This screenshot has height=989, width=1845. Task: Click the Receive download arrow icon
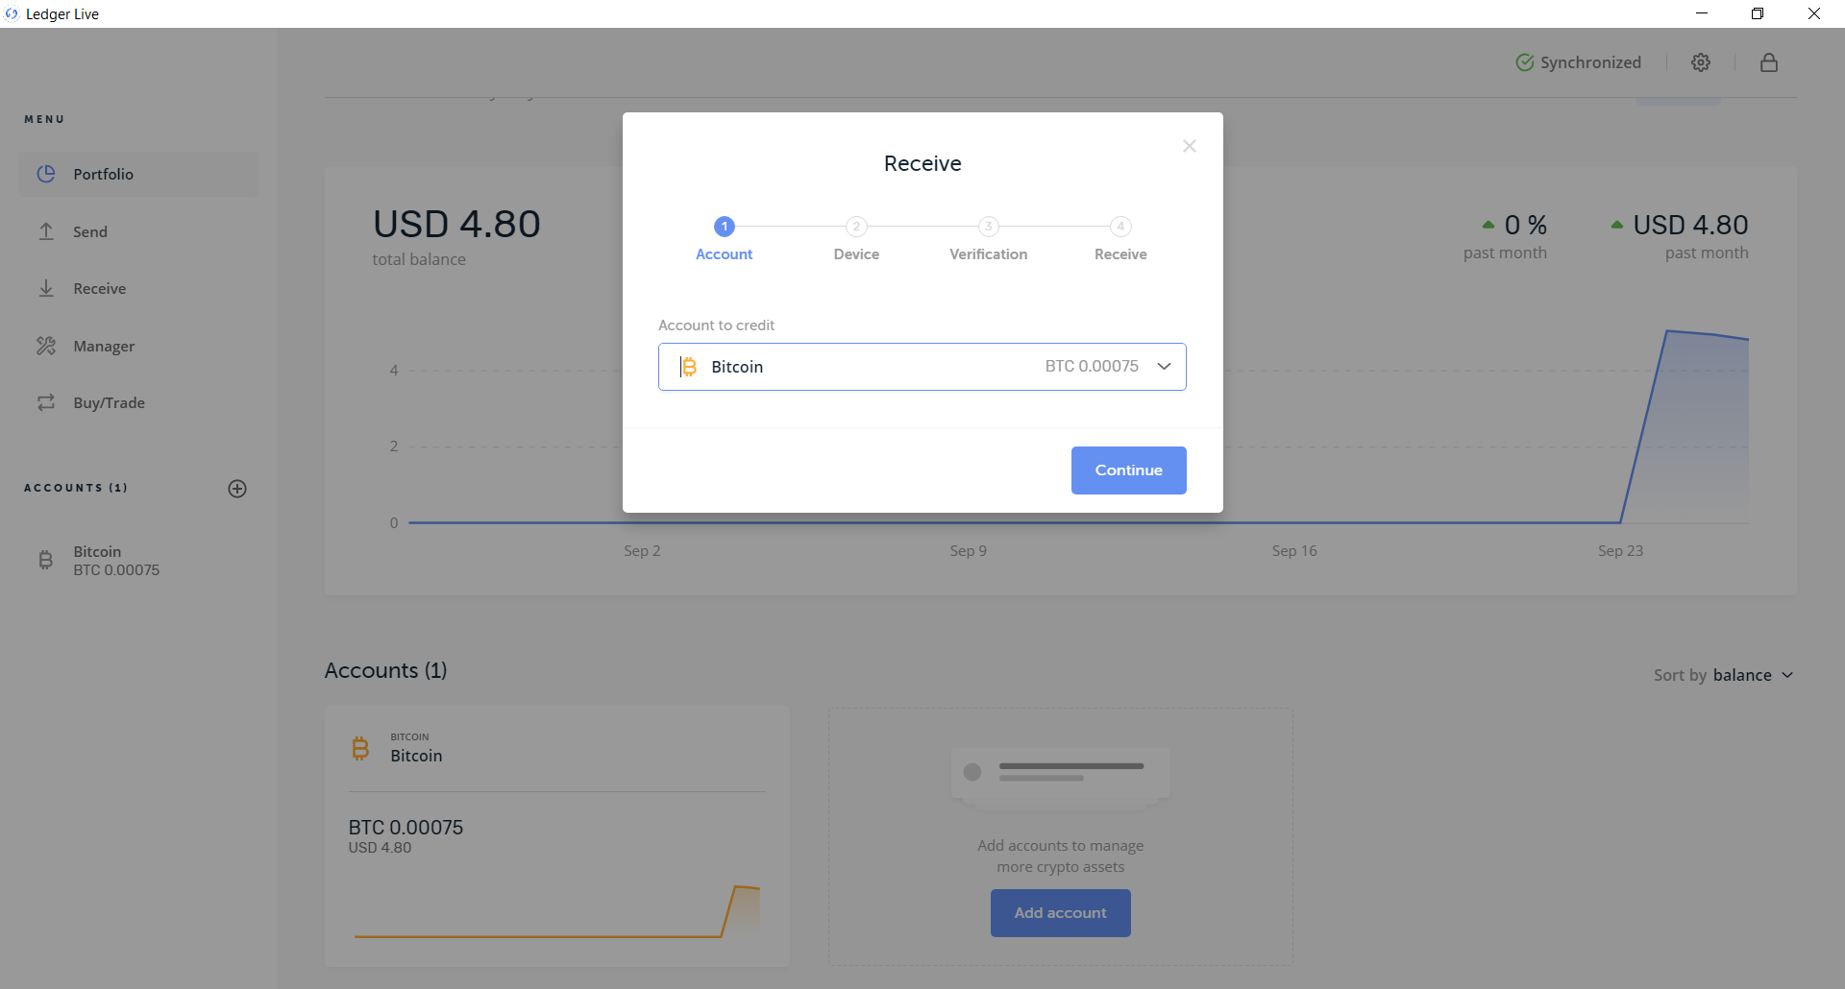point(46,288)
